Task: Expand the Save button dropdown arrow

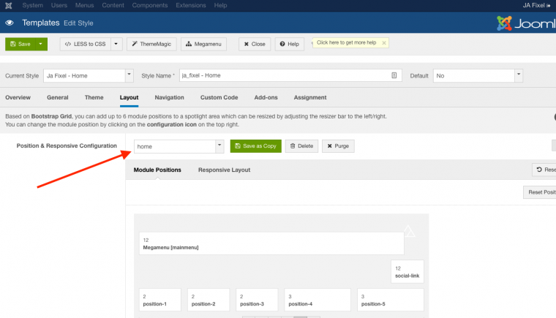Action: point(41,44)
